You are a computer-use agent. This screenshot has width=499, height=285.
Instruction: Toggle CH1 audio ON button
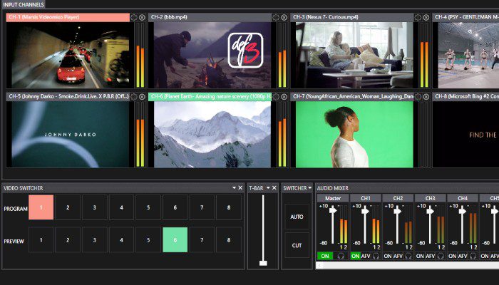pos(356,256)
